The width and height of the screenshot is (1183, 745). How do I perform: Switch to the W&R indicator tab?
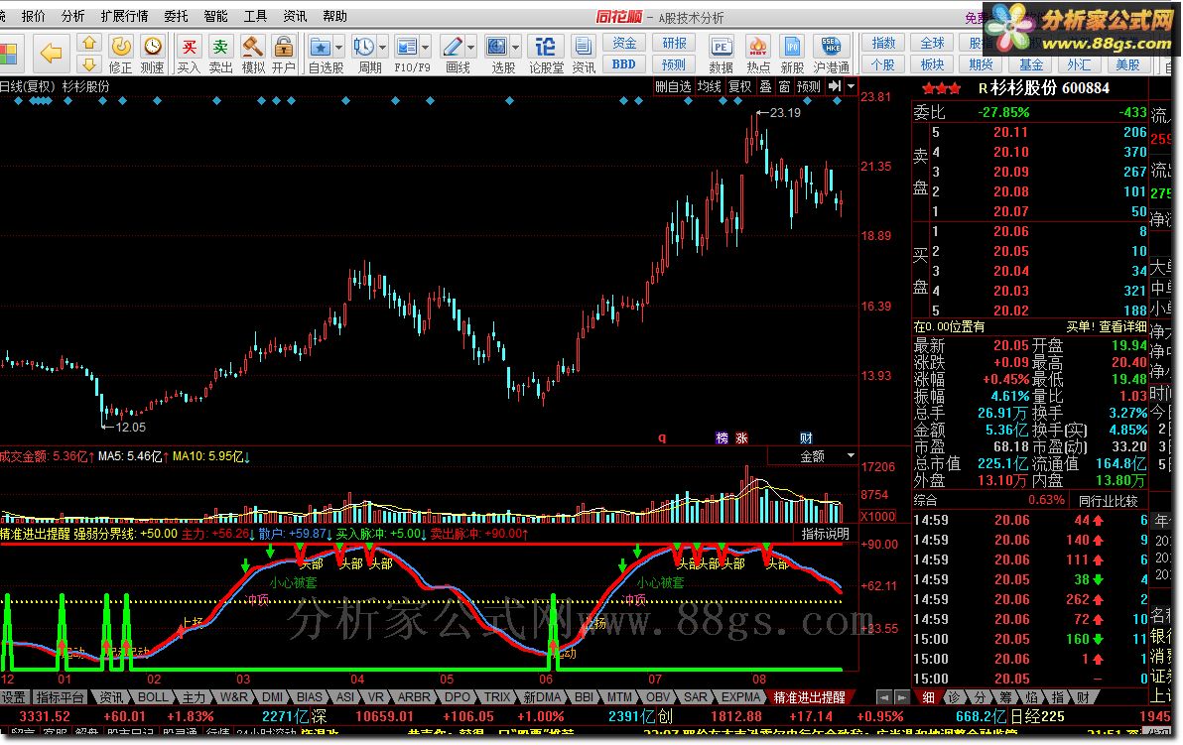(x=233, y=697)
